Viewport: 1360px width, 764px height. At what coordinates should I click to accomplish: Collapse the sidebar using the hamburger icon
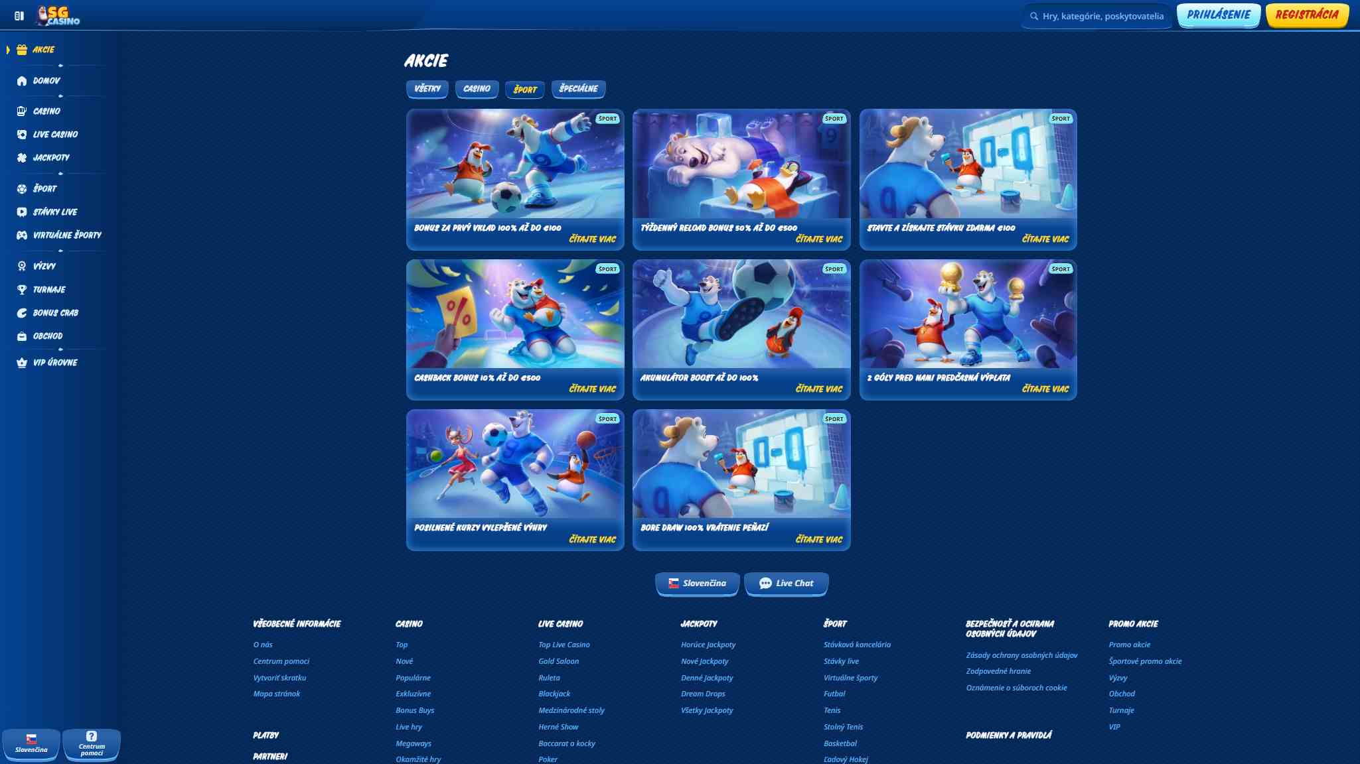coord(18,15)
